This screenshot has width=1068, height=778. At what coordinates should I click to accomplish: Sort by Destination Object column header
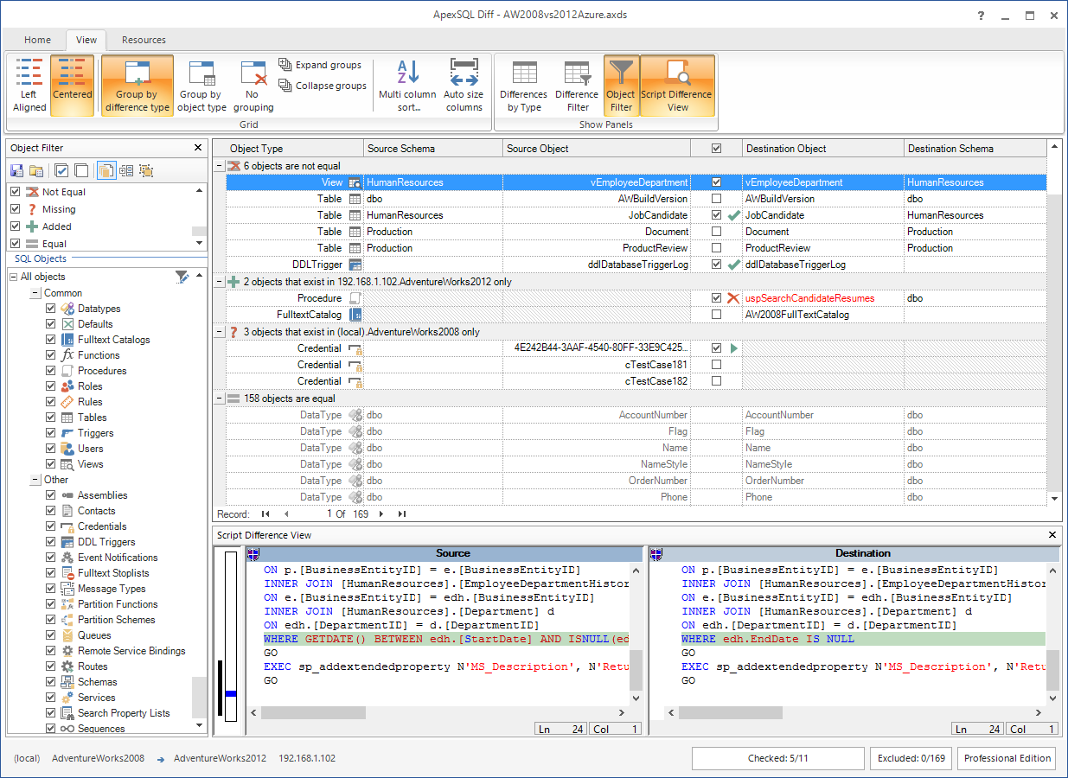[x=823, y=149]
